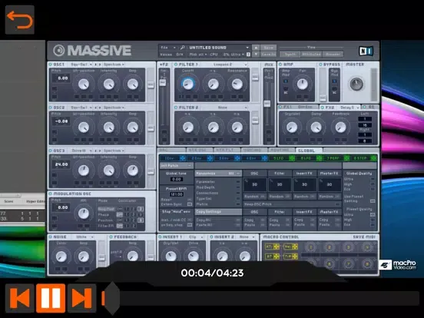Click the KTr macro source icon
The height and width of the screenshot is (318, 424).
[x=273, y=247]
